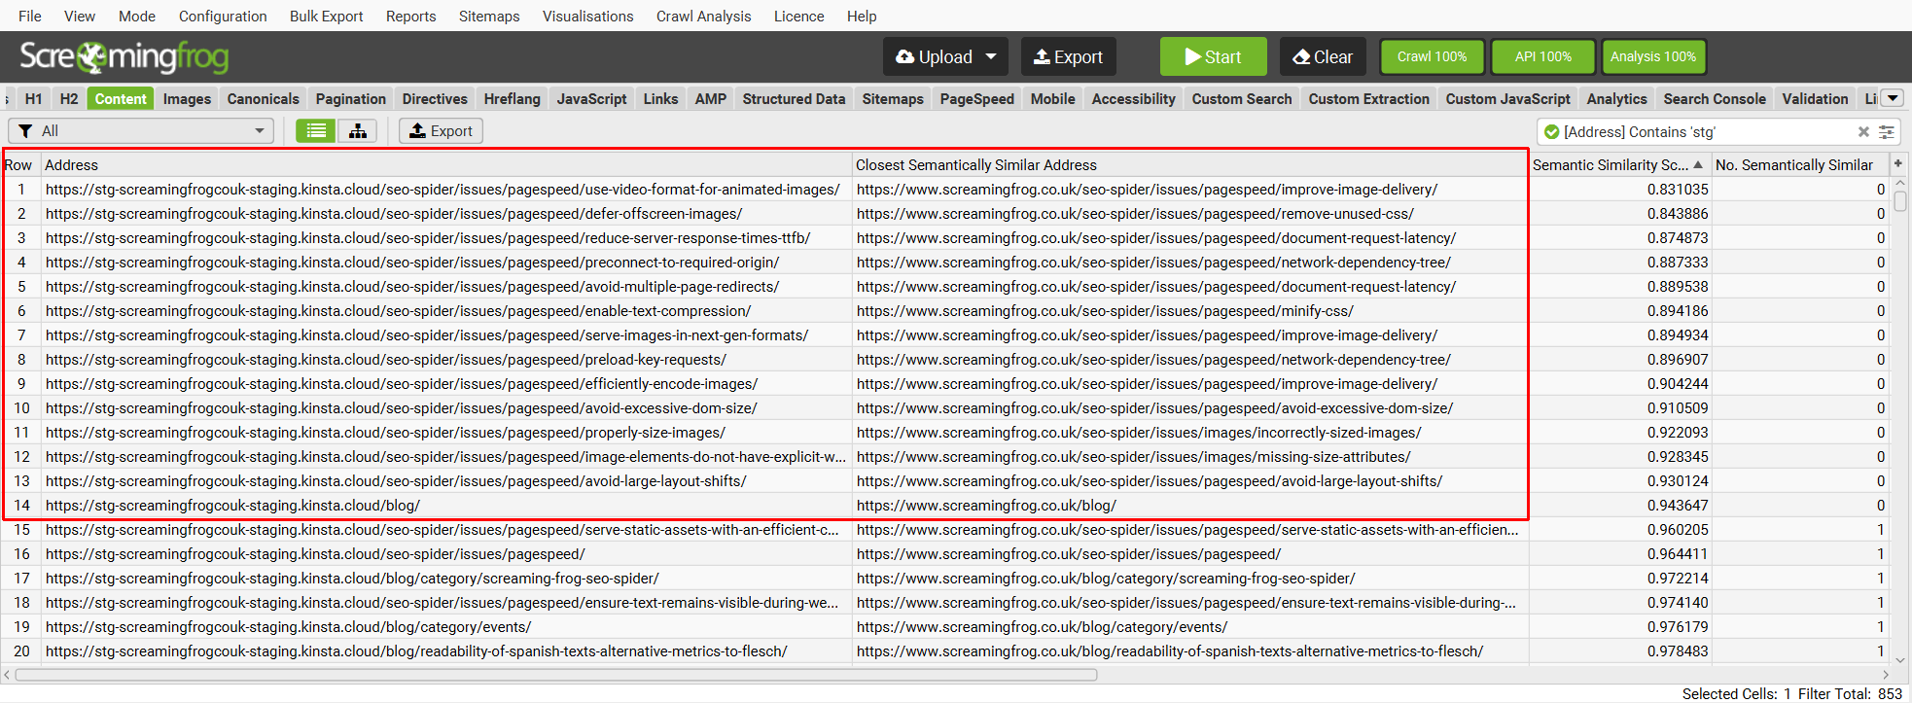Switch to the Structured Data tab
The height and width of the screenshot is (703, 1912).
794,98
